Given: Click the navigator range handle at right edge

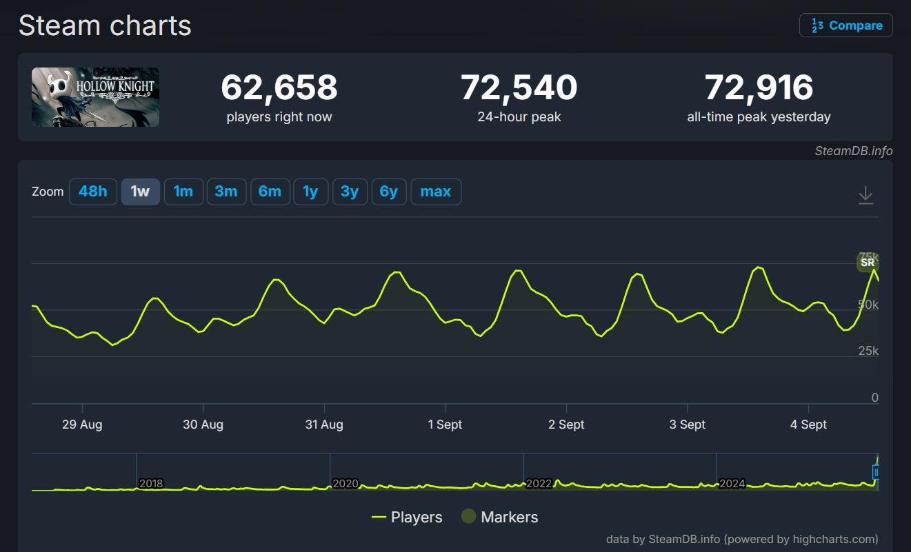Looking at the screenshot, I should [877, 472].
